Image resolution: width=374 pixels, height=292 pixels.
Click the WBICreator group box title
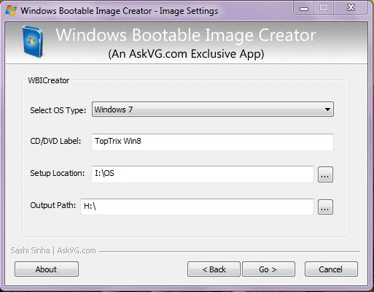49,80
